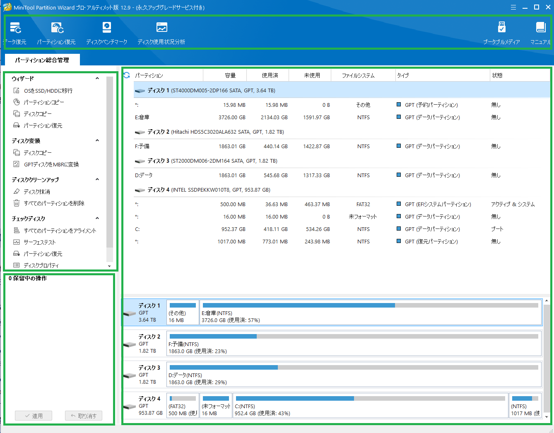Screen dimensions: 554x433
Task: Collapse the ディスク変換 section
Action: pyautogui.click(x=97, y=140)
